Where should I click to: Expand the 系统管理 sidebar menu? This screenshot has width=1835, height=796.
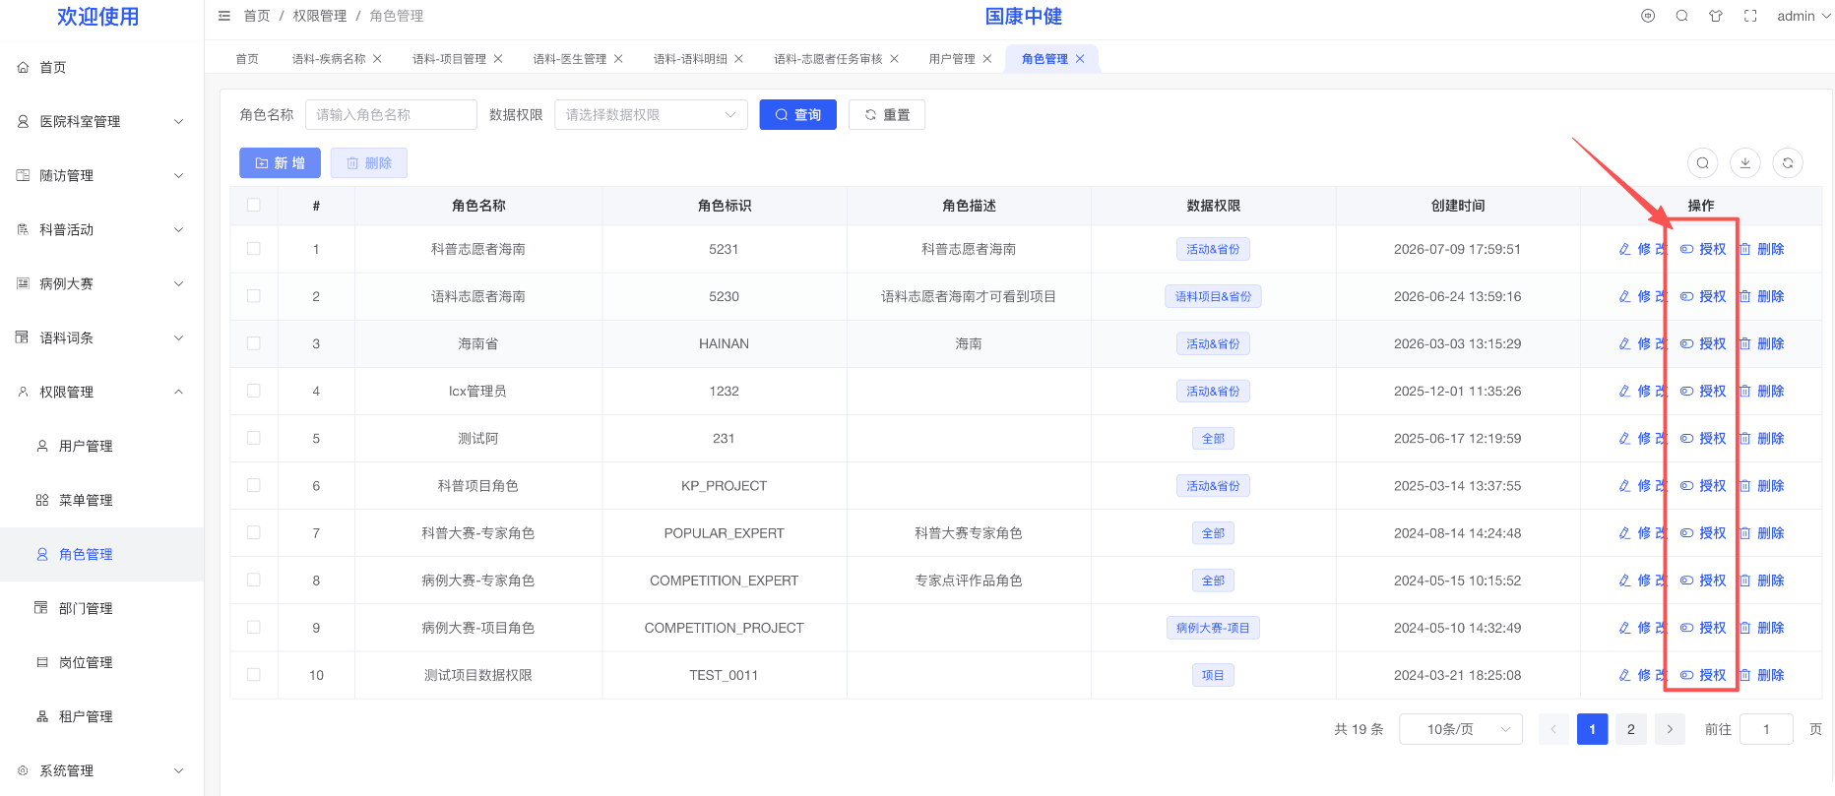[101, 770]
